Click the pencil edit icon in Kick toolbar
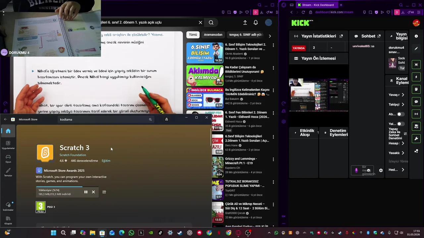Screen dimensions: 424x238 tap(416, 49)
